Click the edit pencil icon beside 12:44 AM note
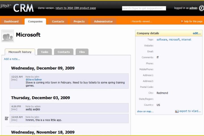The height and width of the screenshot is (136, 204). click(x=7, y=118)
